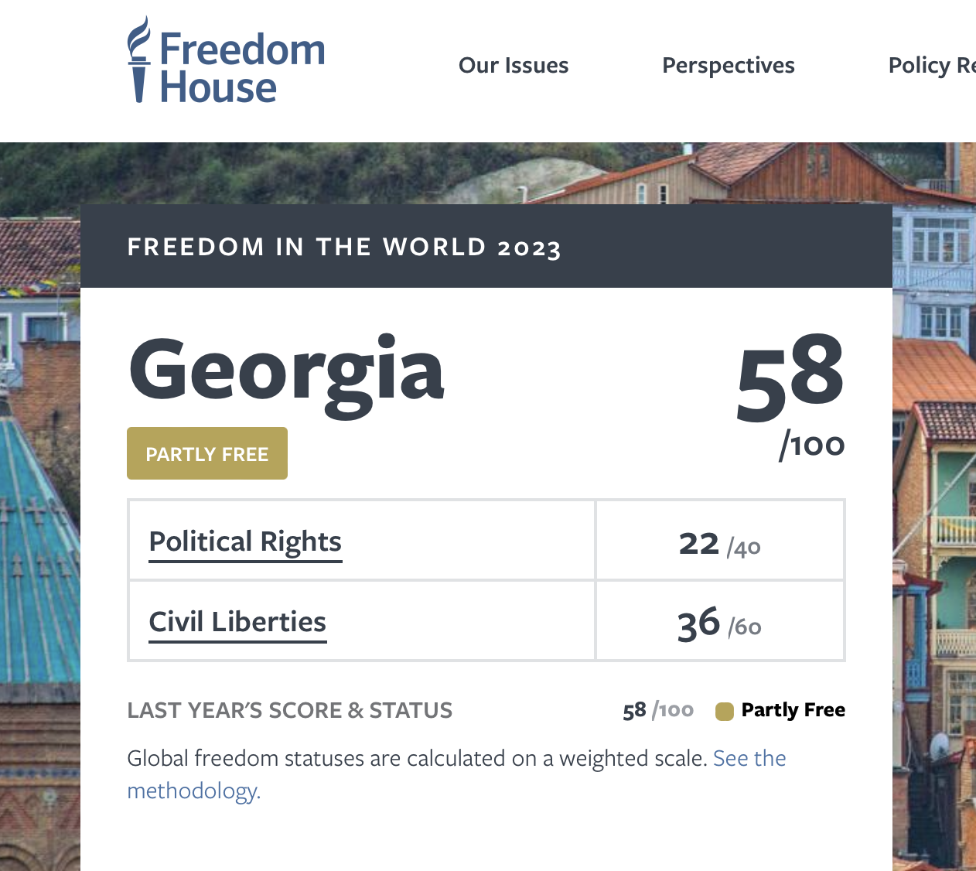Click the gold status dot beside Partly Free
976x871 pixels.
[725, 711]
